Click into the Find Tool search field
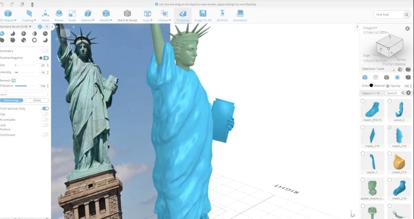 [388, 15]
